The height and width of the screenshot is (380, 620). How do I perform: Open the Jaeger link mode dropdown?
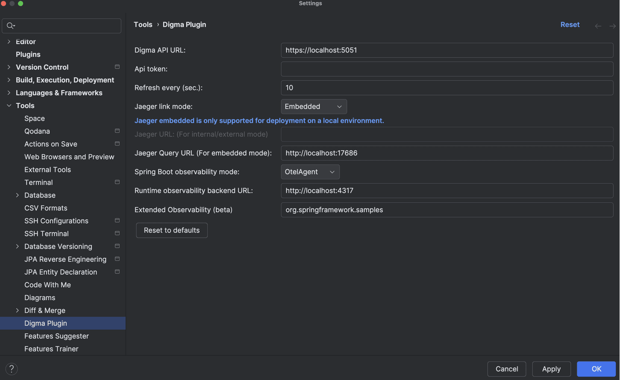click(314, 106)
